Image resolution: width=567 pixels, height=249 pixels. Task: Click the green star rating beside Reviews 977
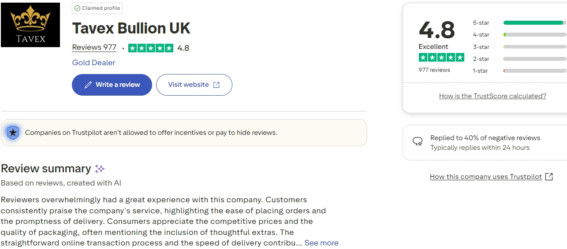click(151, 48)
